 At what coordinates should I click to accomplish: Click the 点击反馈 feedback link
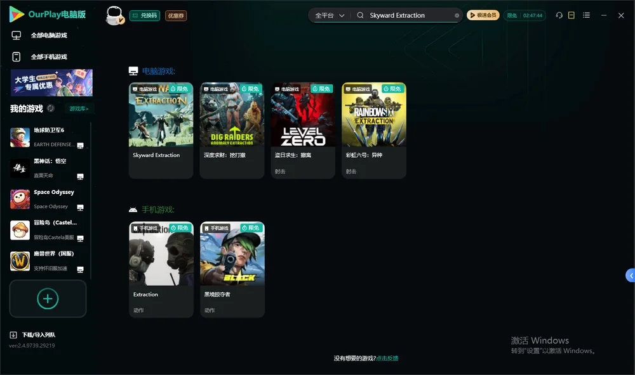tap(387, 359)
